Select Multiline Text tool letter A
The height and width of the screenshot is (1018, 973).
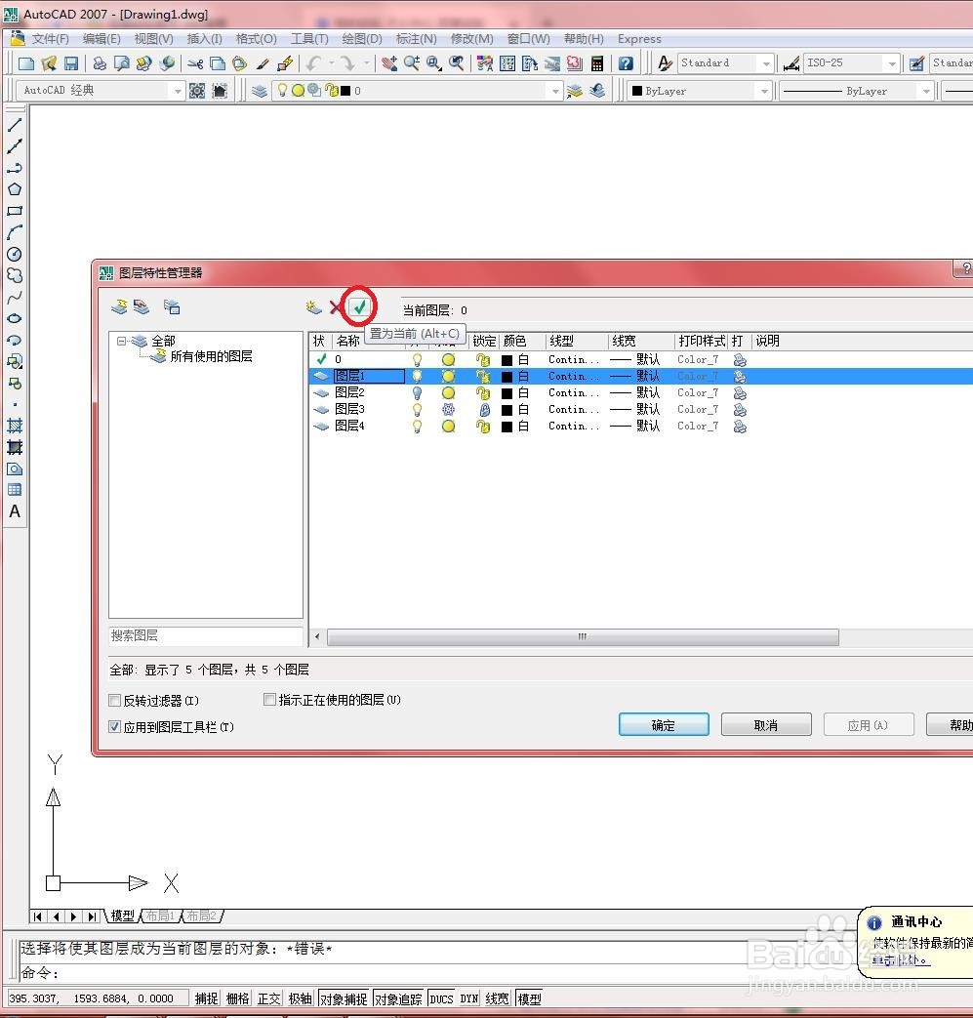point(15,511)
